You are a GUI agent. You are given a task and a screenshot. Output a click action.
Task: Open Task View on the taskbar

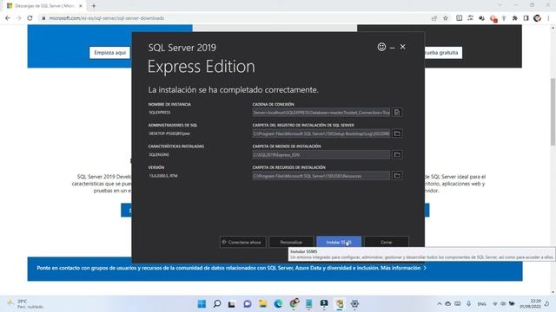tap(232, 303)
